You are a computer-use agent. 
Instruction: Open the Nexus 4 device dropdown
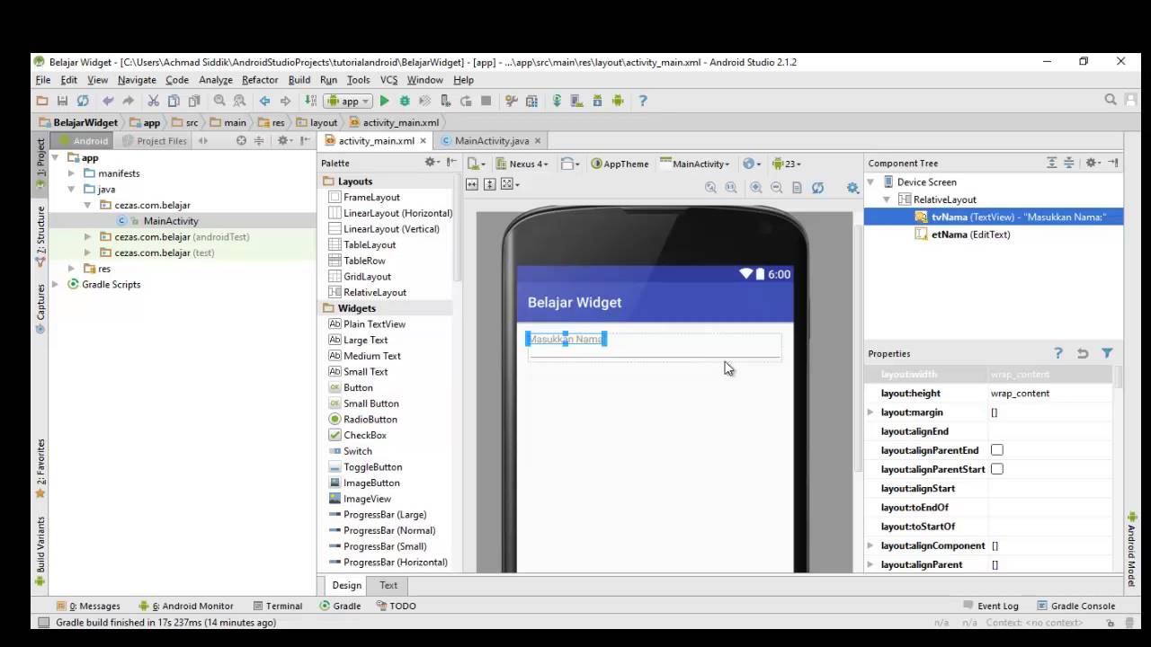[522, 164]
